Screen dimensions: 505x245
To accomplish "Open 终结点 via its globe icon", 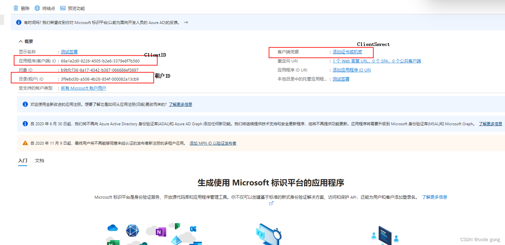I will pyautogui.click(x=37, y=8).
